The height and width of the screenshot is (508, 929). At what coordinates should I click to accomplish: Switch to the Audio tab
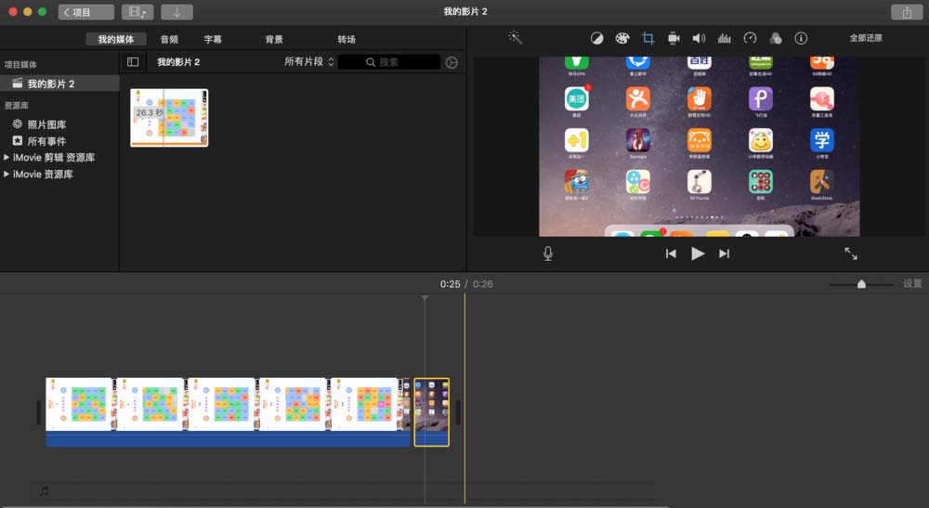(x=169, y=39)
